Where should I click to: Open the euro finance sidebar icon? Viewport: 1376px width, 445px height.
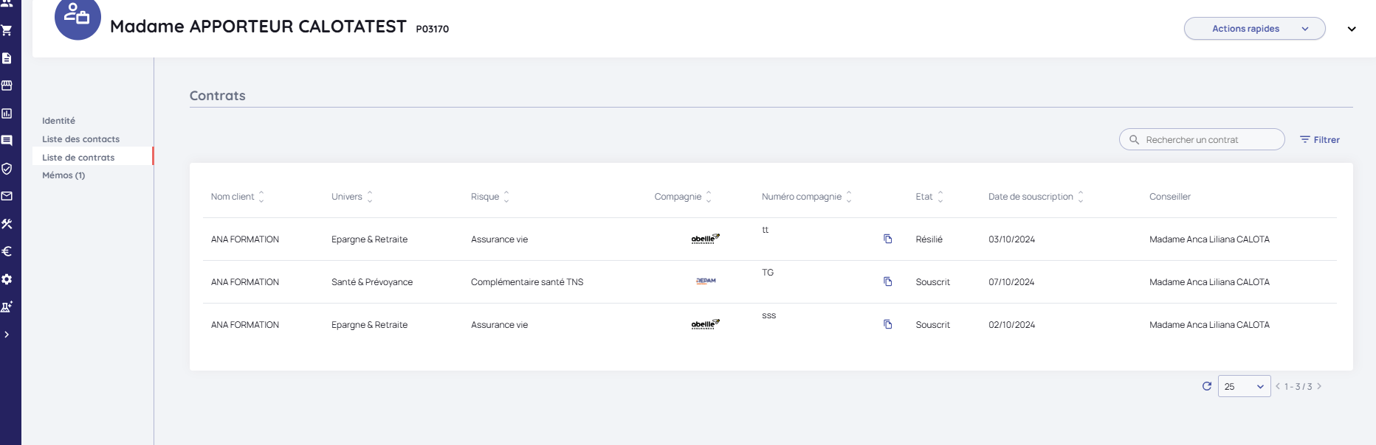(x=7, y=251)
